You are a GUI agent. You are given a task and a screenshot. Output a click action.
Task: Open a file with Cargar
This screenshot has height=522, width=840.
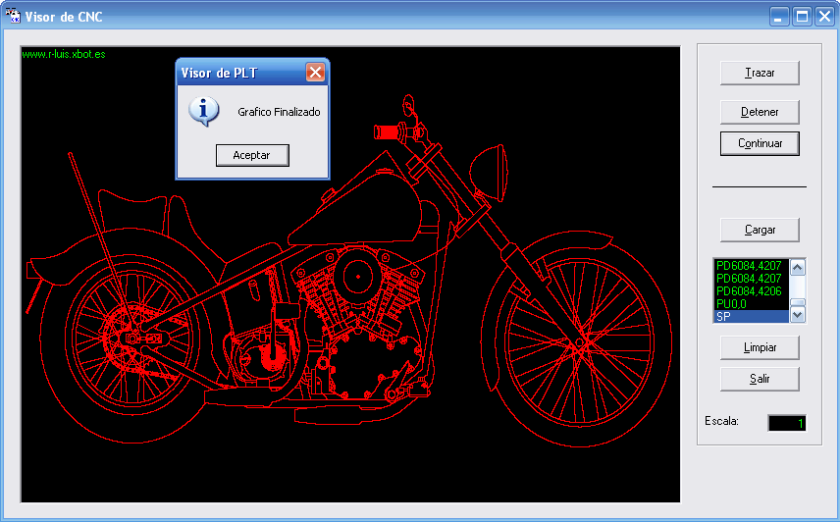760,230
